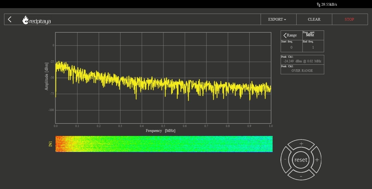Click the Peak Ch2 OVER RANGE readout
This screenshot has height=189, width=372.
click(302, 70)
